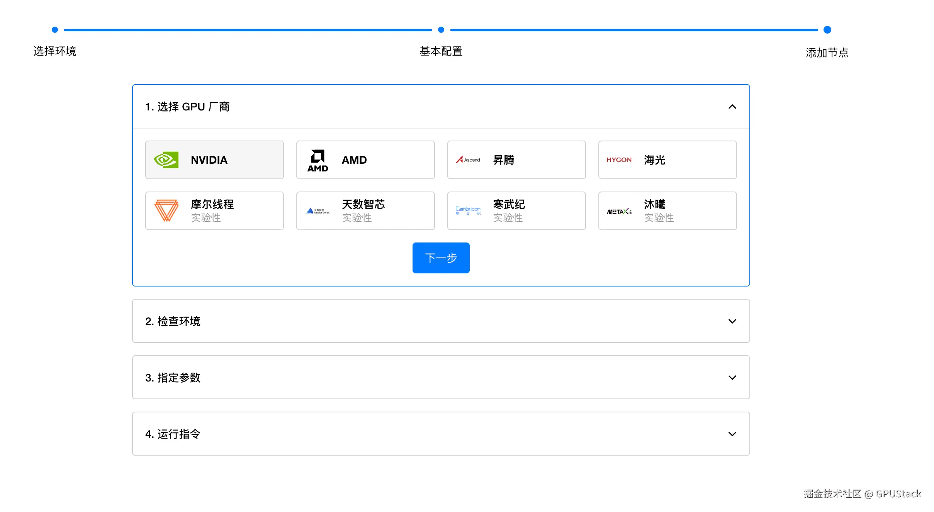Click the Moore Threads orange triangle logo
This screenshot has height=512, width=934.
click(x=166, y=210)
